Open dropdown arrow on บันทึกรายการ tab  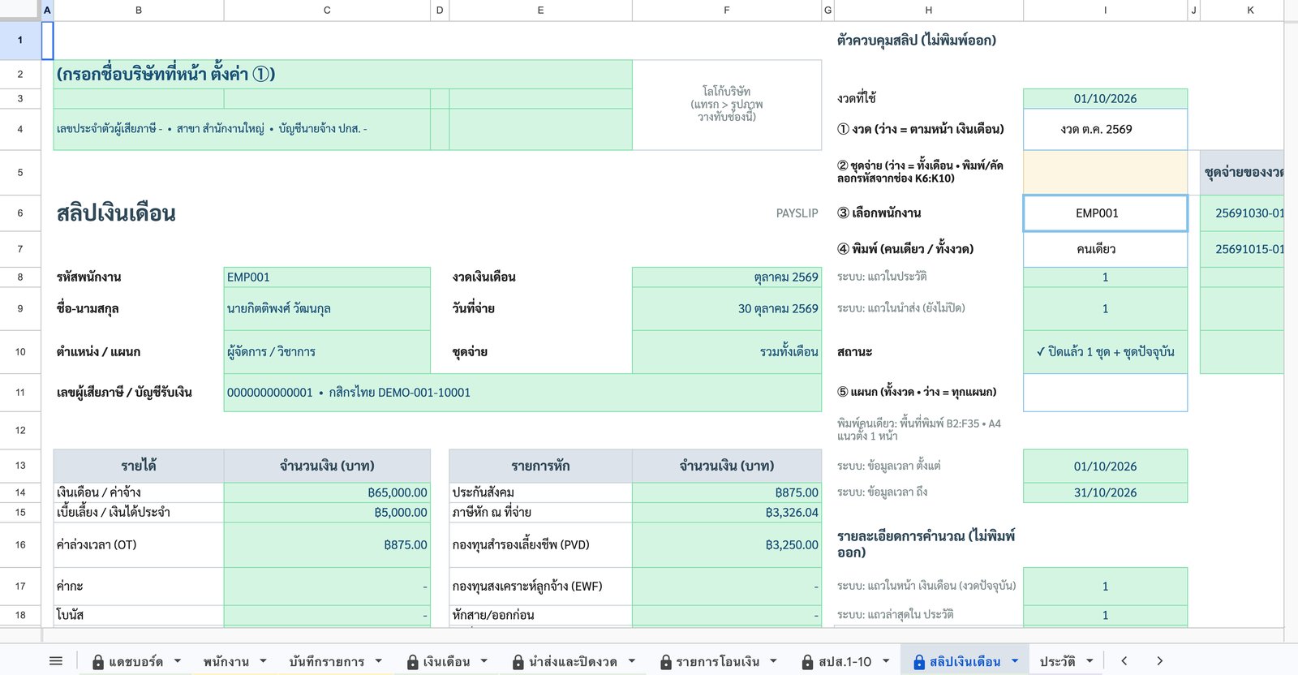379,661
